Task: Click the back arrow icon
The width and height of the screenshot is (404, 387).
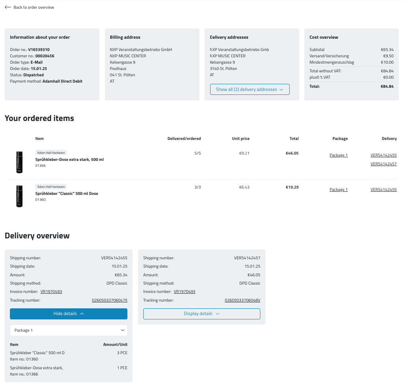Action: point(8,7)
